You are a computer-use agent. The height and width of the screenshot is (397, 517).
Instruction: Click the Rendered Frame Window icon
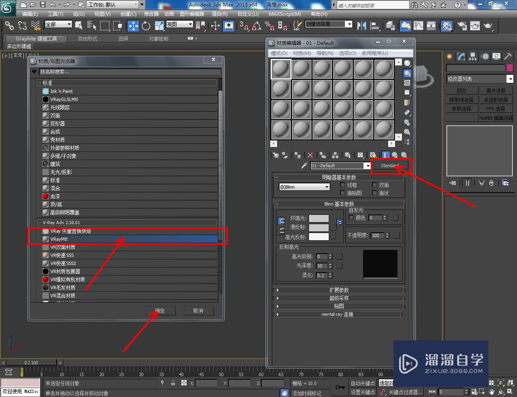pos(475,26)
